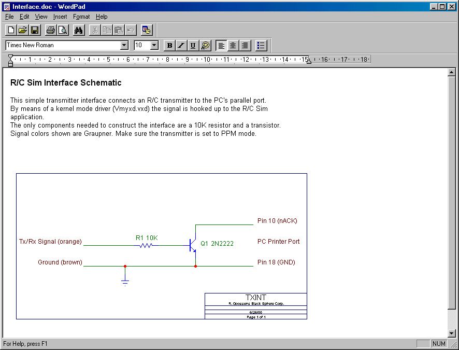Enable bullet list style

coord(261,46)
